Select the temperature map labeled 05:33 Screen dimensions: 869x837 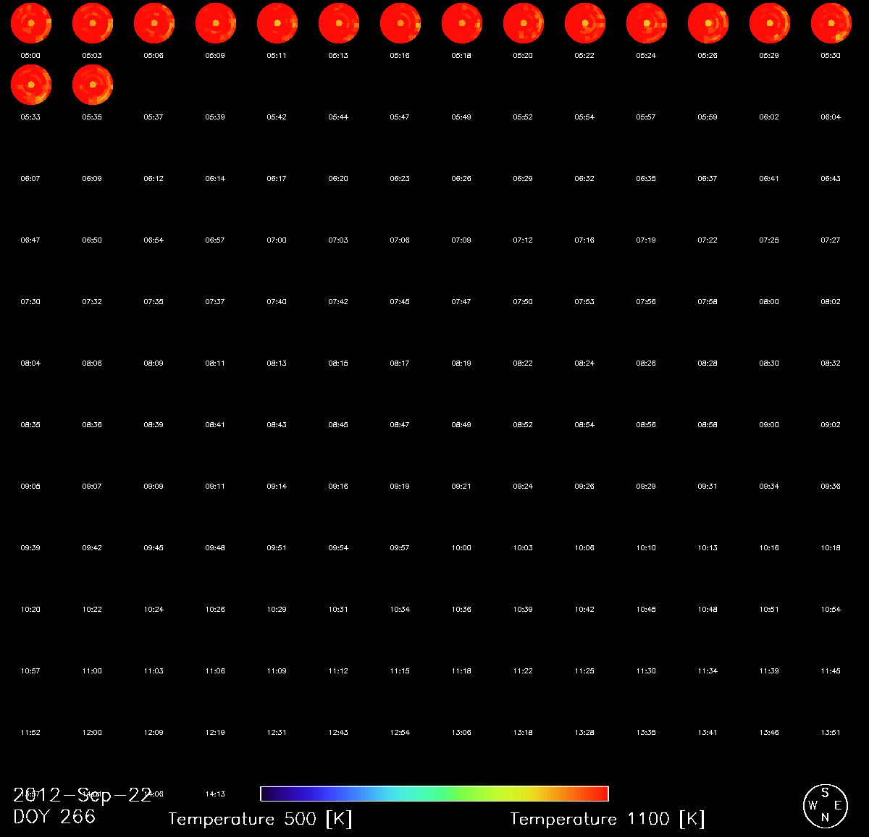coord(31,85)
